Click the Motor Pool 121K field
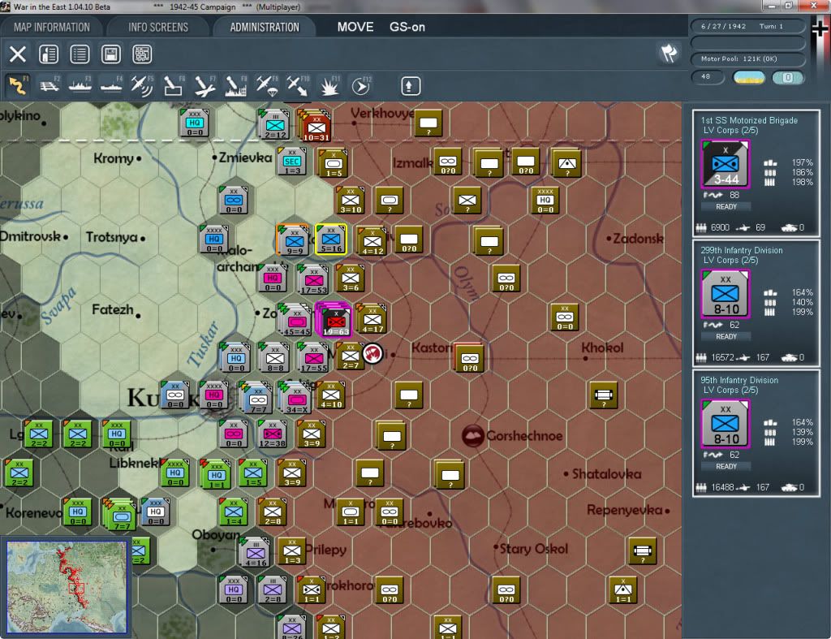This screenshot has height=639, width=831. (x=747, y=58)
